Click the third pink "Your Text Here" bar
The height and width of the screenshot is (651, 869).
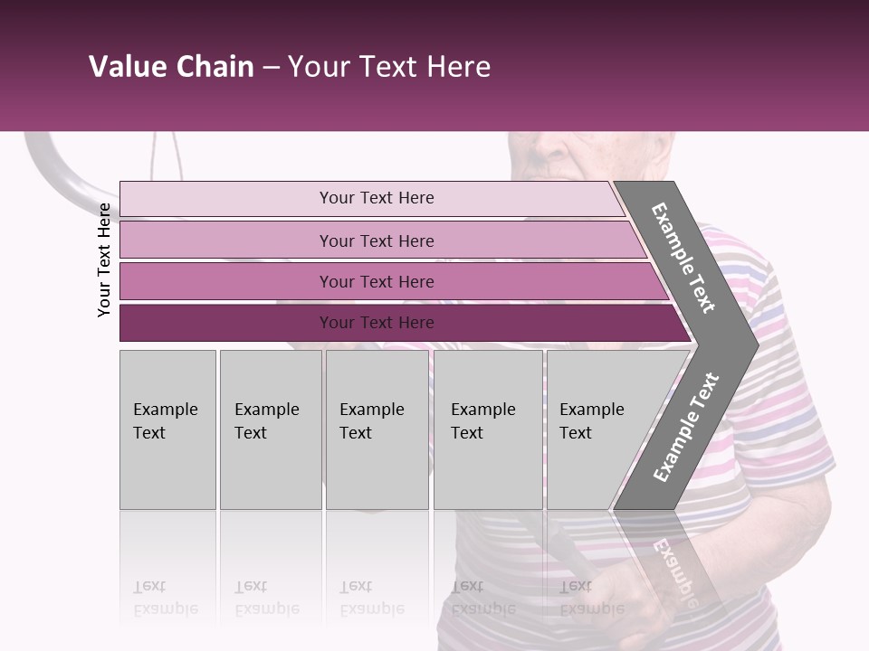click(x=377, y=281)
